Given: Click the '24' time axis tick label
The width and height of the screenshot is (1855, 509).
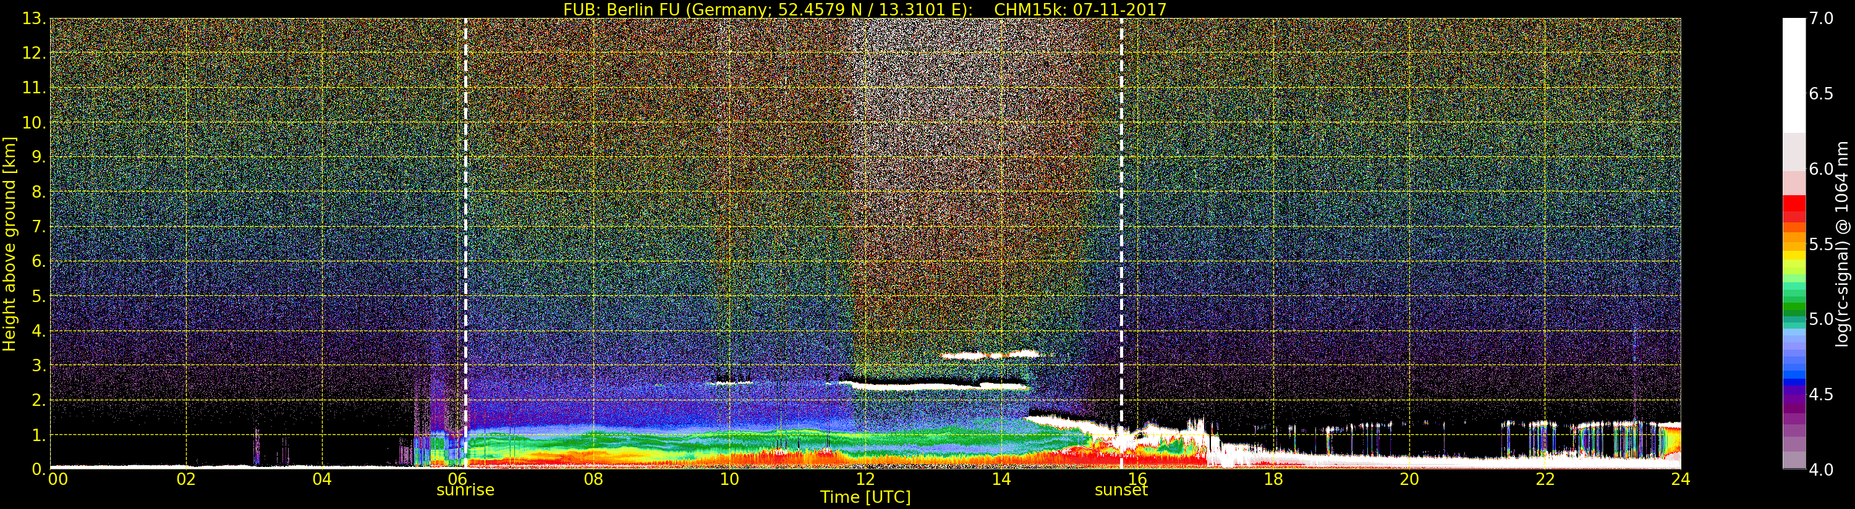Looking at the screenshot, I should coord(1680,479).
